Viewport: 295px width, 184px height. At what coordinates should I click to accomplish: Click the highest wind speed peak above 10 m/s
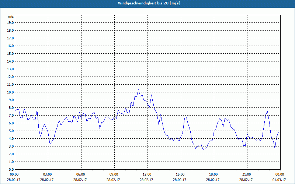coord(139,90)
